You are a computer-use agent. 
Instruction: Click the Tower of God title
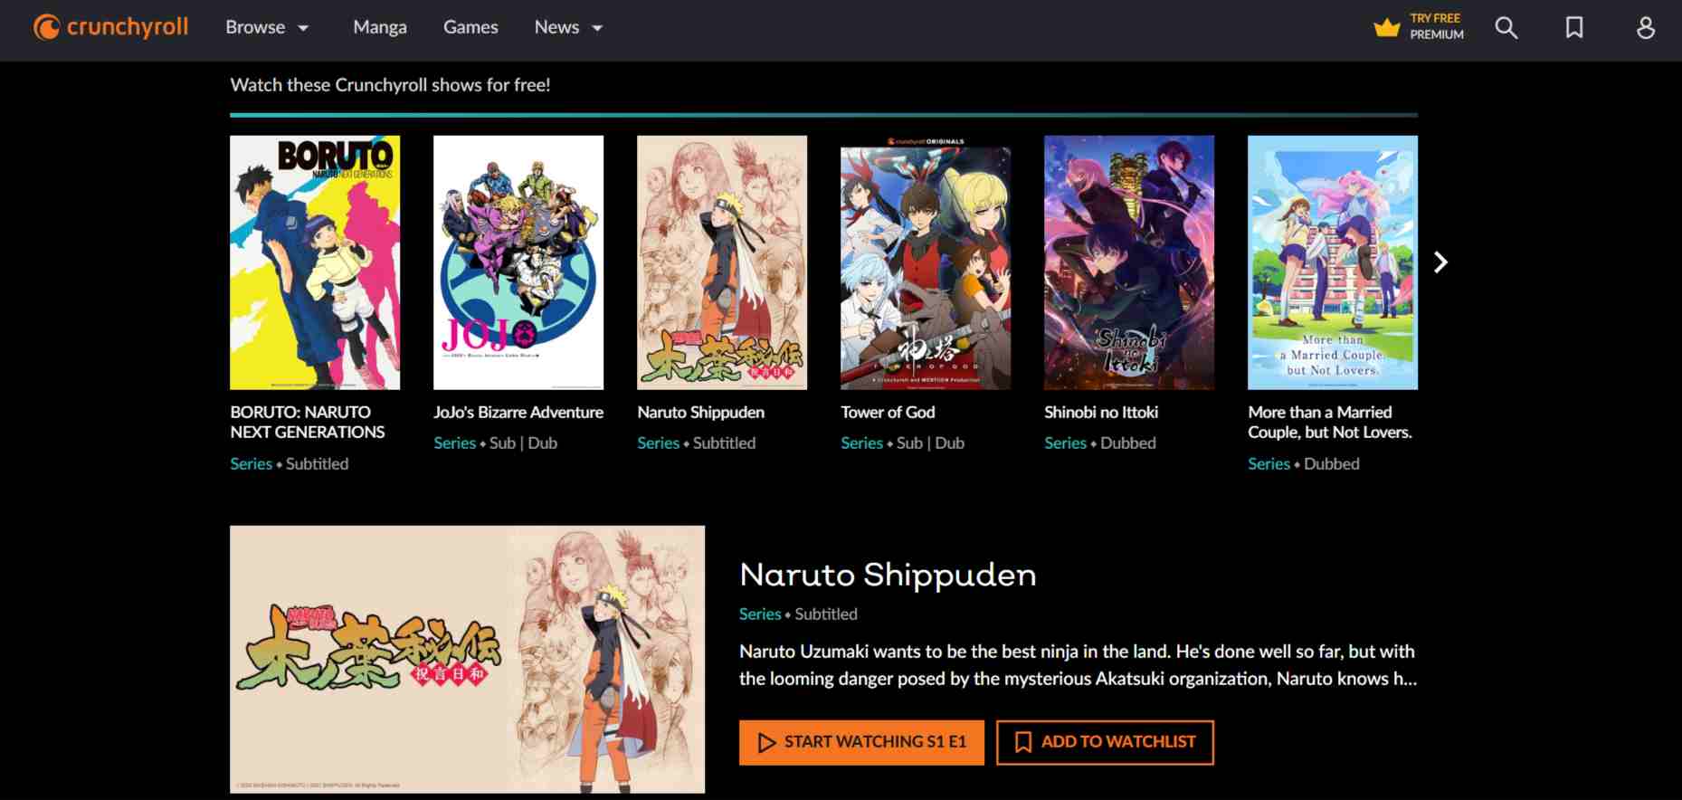tap(888, 412)
